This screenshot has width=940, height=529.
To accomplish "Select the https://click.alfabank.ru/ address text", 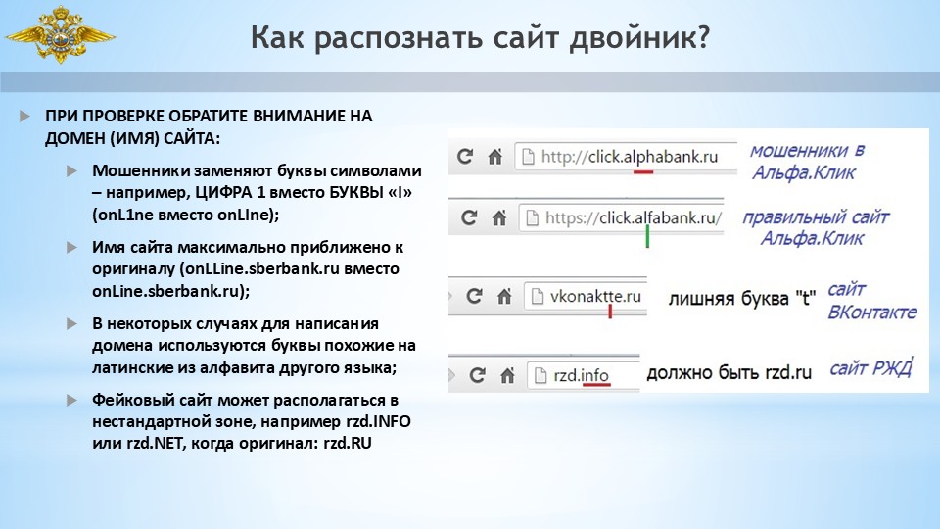I will (634, 217).
